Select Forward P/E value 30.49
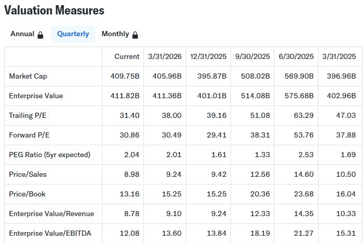 (x=172, y=135)
